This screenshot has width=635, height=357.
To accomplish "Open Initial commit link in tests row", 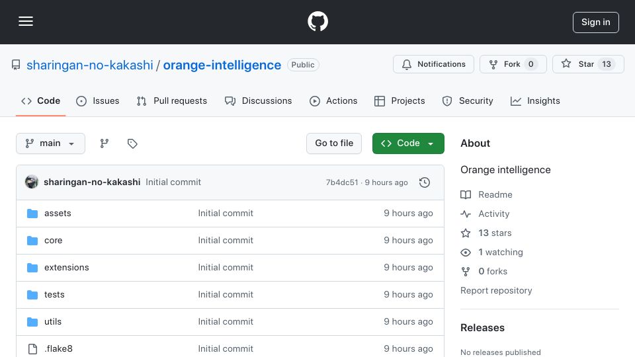I will click(226, 295).
